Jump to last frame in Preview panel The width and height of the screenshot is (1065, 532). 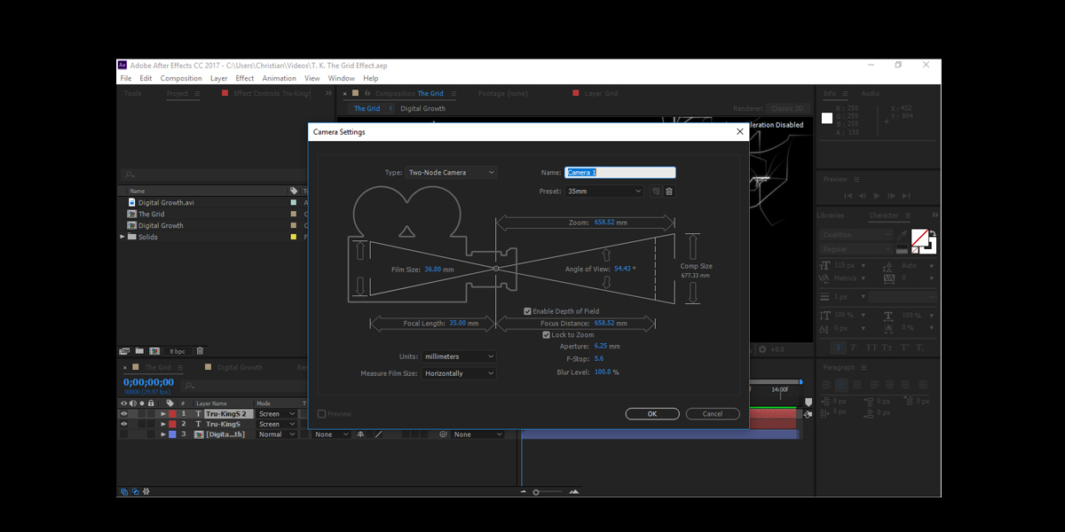pyautogui.click(x=905, y=195)
